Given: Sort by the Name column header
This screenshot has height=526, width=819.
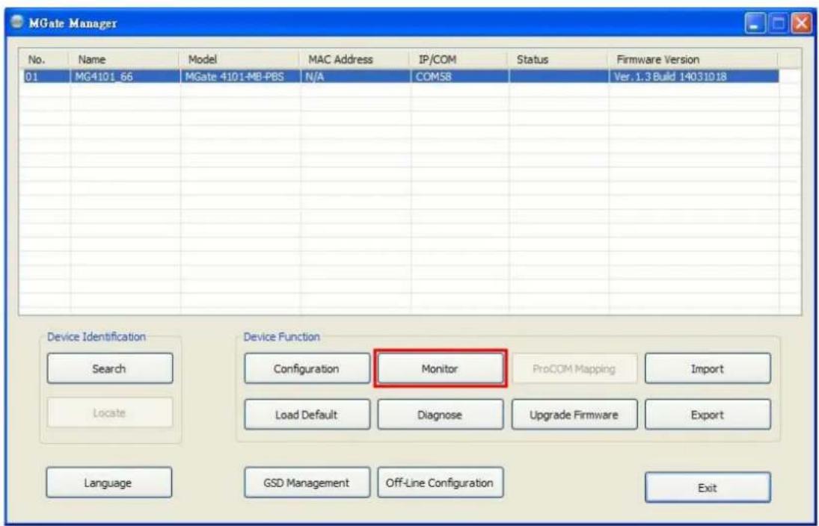Looking at the screenshot, I should (x=126, y=60).
